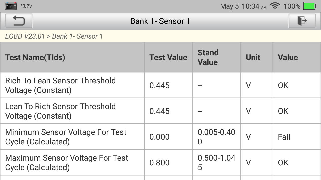Tap the Value column header
Screen dimensions: 321x180
(288, 57)
